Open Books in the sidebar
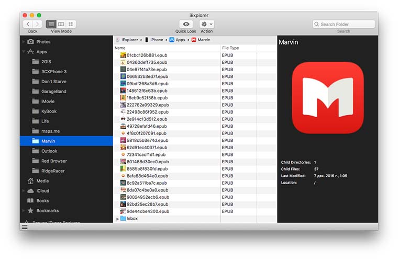 42,201
